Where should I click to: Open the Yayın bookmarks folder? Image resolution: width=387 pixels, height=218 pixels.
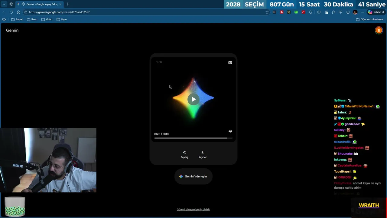(62, 19)
